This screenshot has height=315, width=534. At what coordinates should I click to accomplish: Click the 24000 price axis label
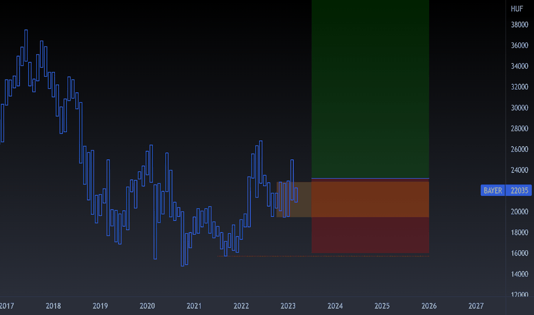(x=519, y=170)
